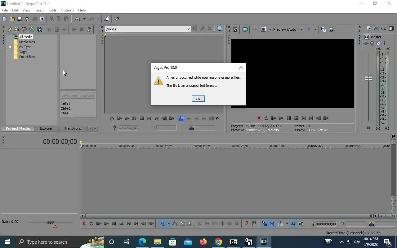397x248 pixels.
Task: Toggle Automatic Crossfades button
Action: coord(272,224)
